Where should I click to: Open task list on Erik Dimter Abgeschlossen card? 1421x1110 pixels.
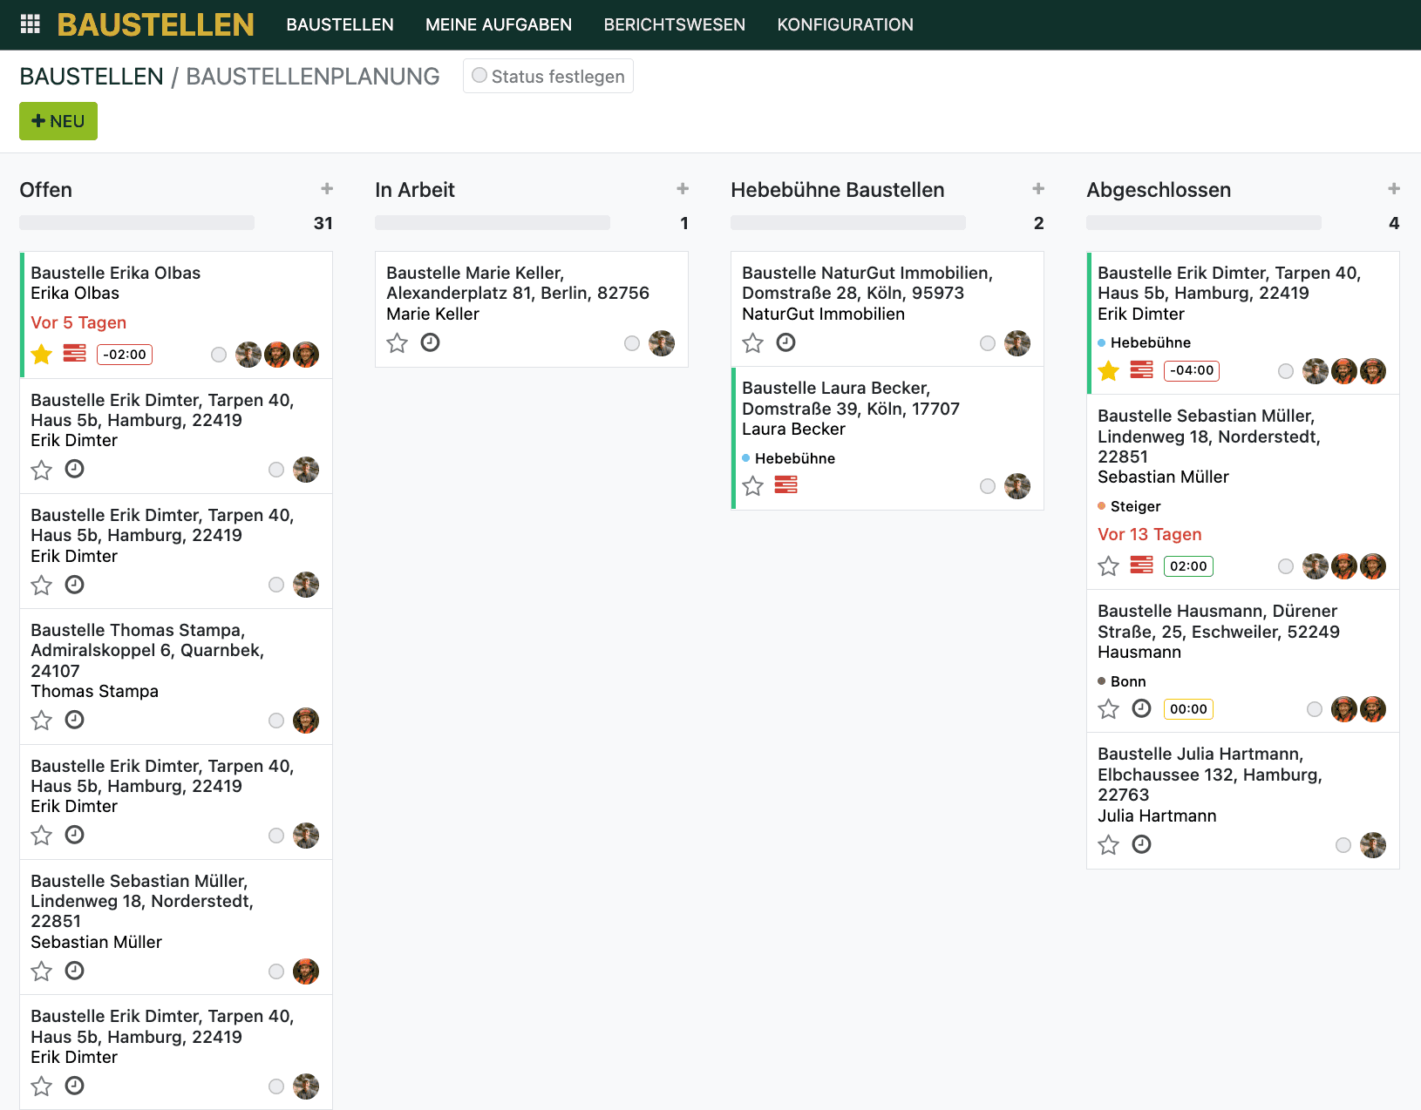1142,369
